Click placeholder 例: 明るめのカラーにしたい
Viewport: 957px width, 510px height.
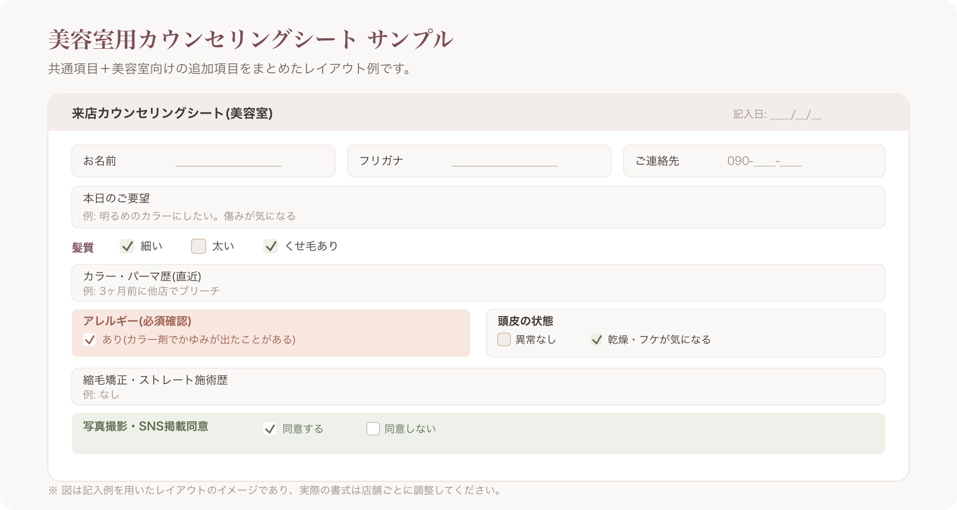tap(189, 216)
